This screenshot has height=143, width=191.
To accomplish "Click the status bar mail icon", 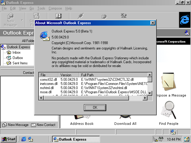I will coord(173,132).
